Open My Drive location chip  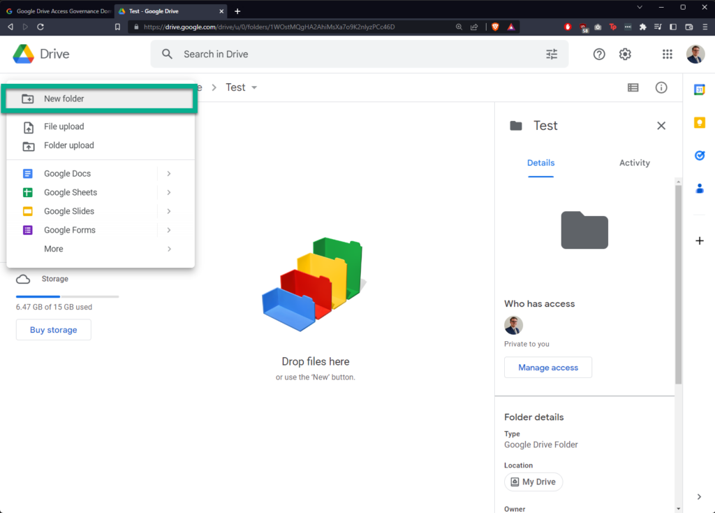[x=533, y=482]
